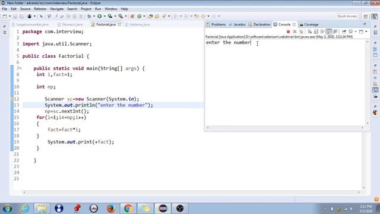This screenshot has height=214, width=380.
Task: Click the Windows Start button
Action: coord(7,209)
